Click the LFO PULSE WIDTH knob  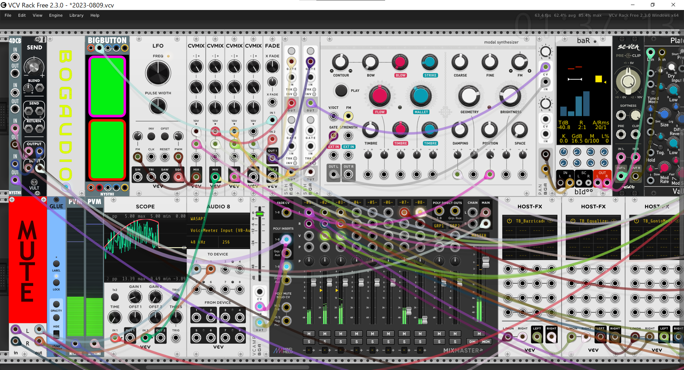[x=158, y=106]
